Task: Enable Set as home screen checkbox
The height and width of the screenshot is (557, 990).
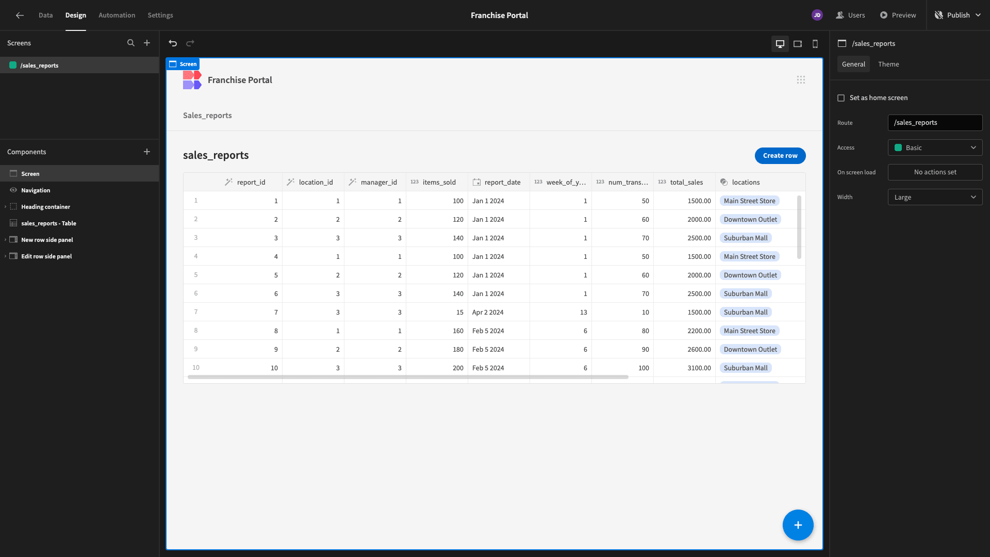Action: (841, 98)
